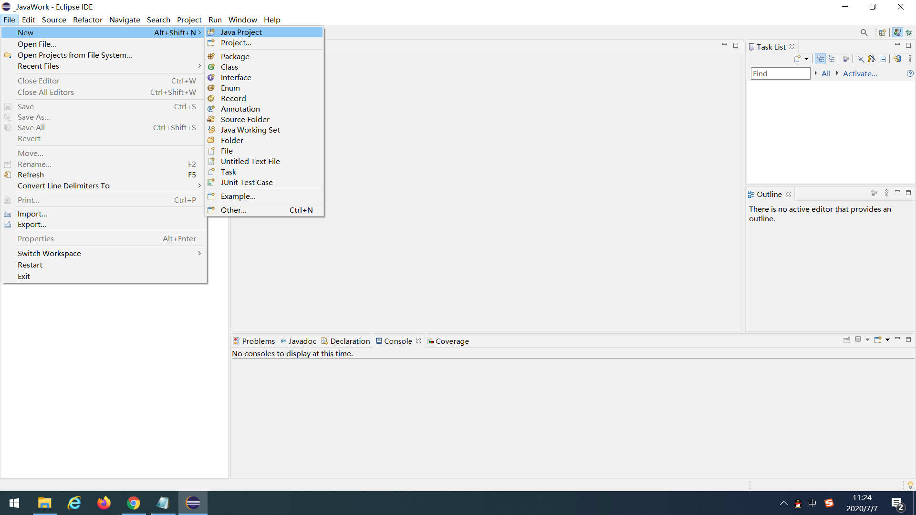Click the Task List help question icon

coord(910,73)
